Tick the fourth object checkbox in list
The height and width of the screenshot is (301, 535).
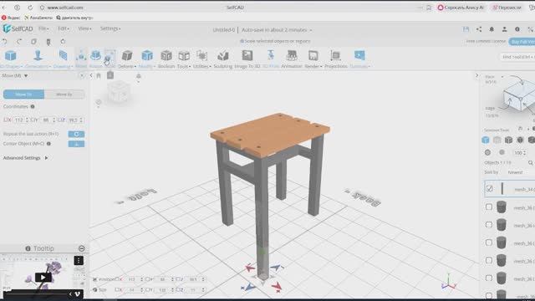(489, 242)
